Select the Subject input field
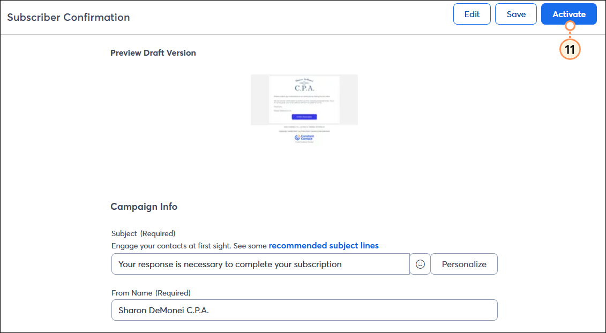The width and height of the screenshot is (606, 333). (x=260, y=264)
